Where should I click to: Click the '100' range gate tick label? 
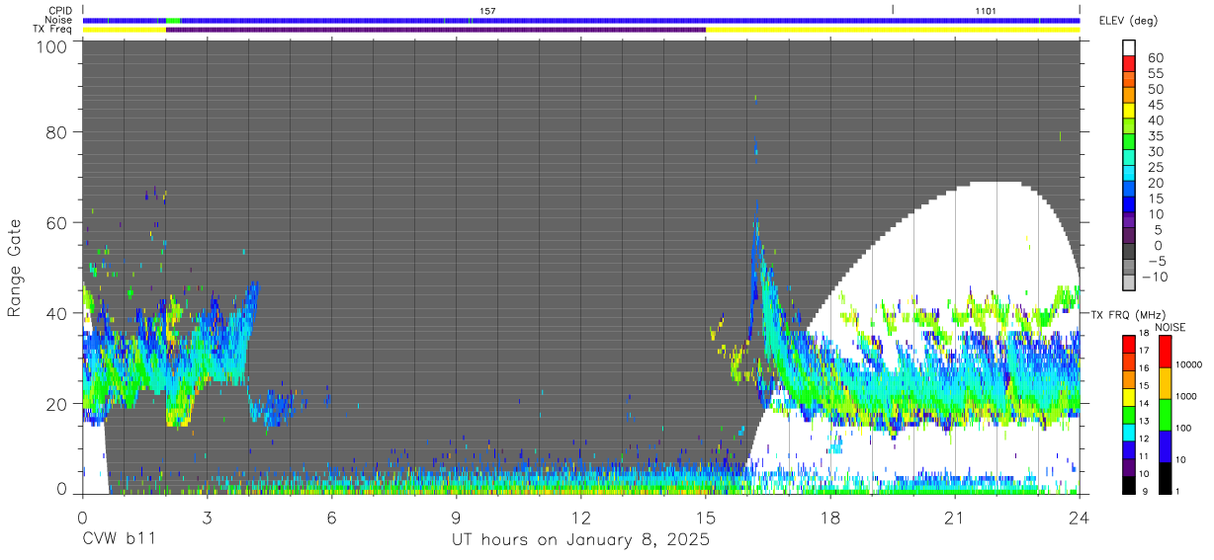click(x=52, y=45)
